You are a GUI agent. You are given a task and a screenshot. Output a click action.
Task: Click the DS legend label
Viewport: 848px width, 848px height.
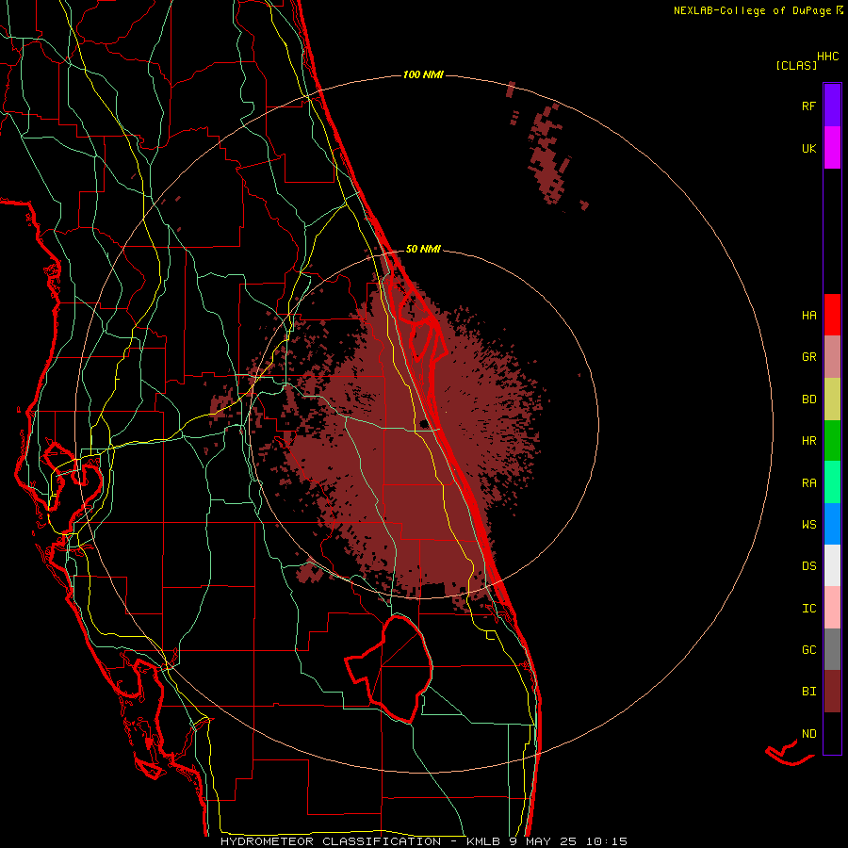click(x=808, y=565)
